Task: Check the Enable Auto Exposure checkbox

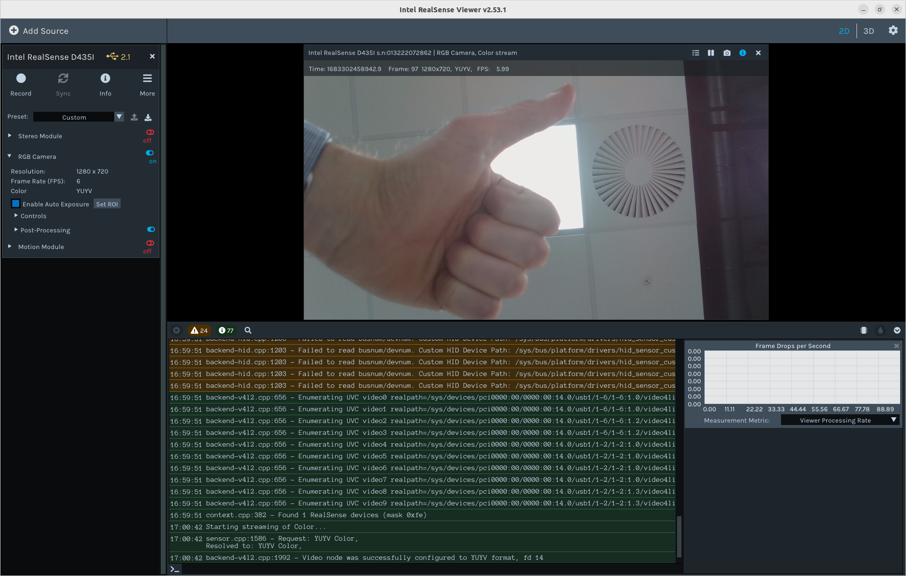Action: click(x=15, y=203)
